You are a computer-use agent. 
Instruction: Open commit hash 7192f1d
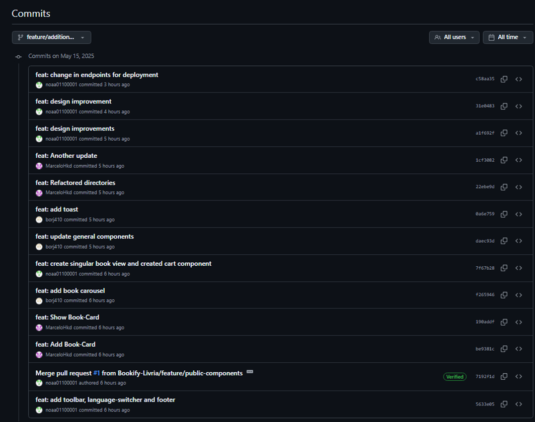tap(485, 377)
